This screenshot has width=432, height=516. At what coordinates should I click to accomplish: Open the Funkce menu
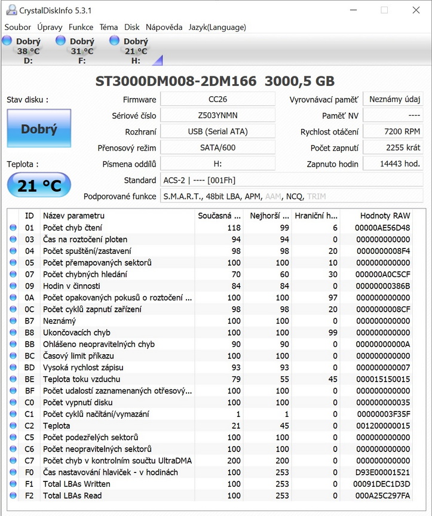click(x=81, y=27)
